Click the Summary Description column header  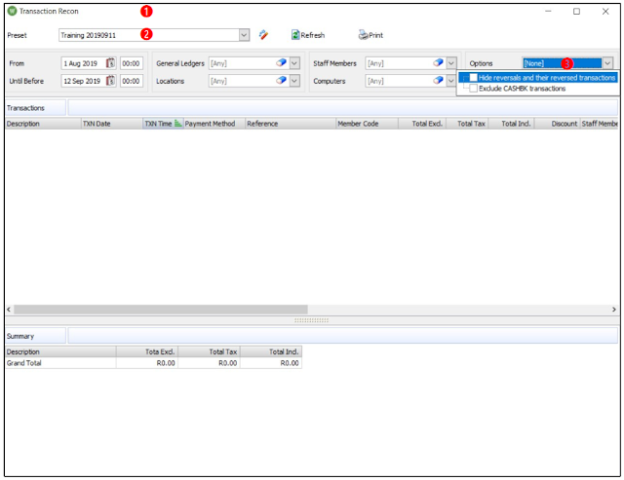[60, 351]
